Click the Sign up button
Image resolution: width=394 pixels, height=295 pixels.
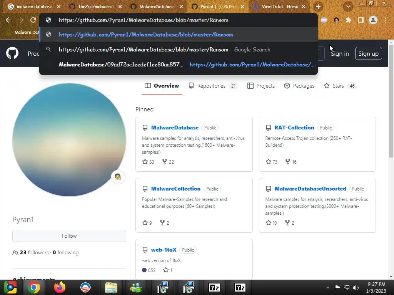point(368,53)
